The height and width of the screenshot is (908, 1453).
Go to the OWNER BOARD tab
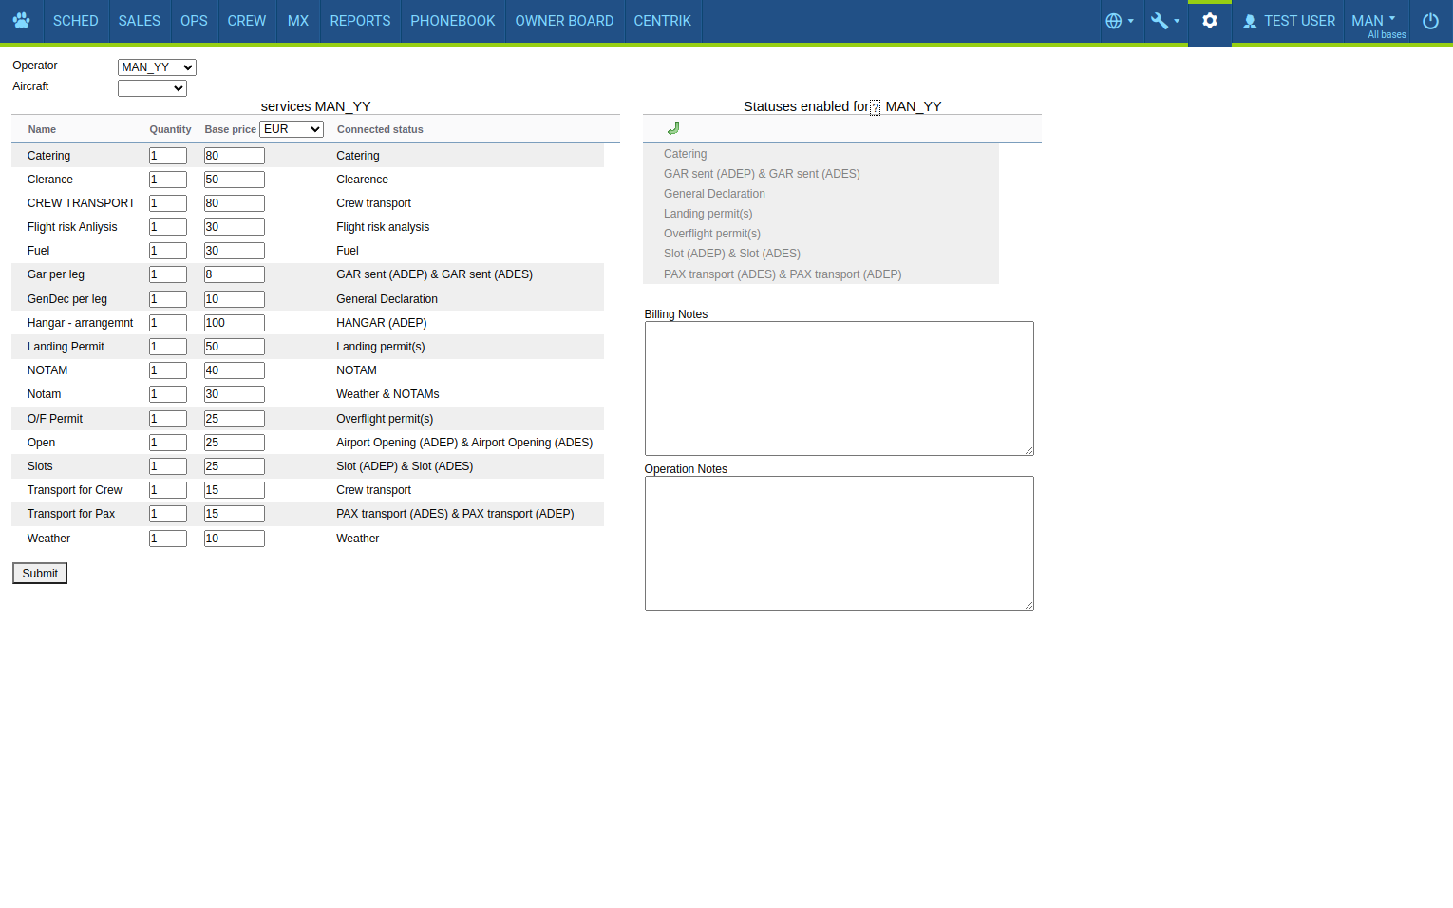click(564, 21)
